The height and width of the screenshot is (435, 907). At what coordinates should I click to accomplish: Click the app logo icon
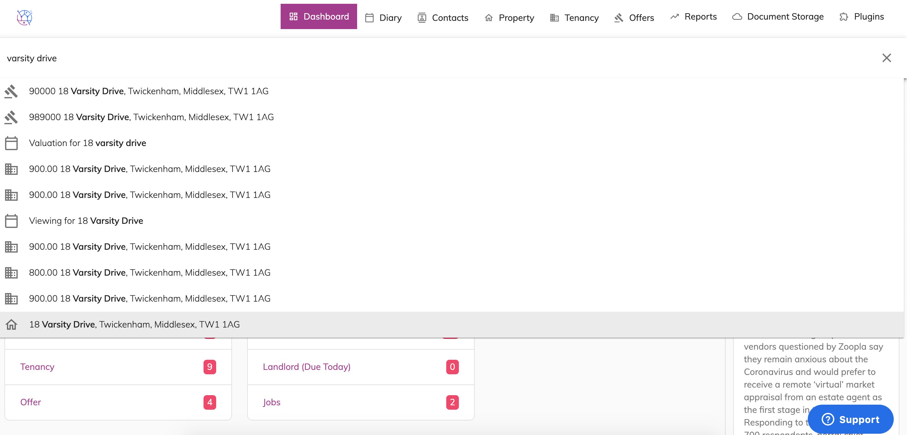[x=25, y=17]
